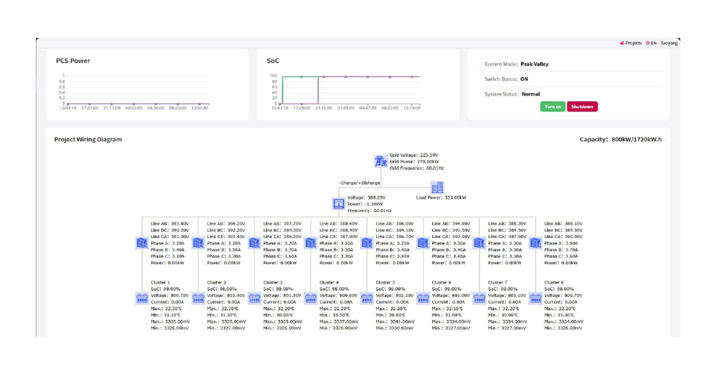
Task: Click the 17:27:00 point on PCS Power chart
Action: 90,104
